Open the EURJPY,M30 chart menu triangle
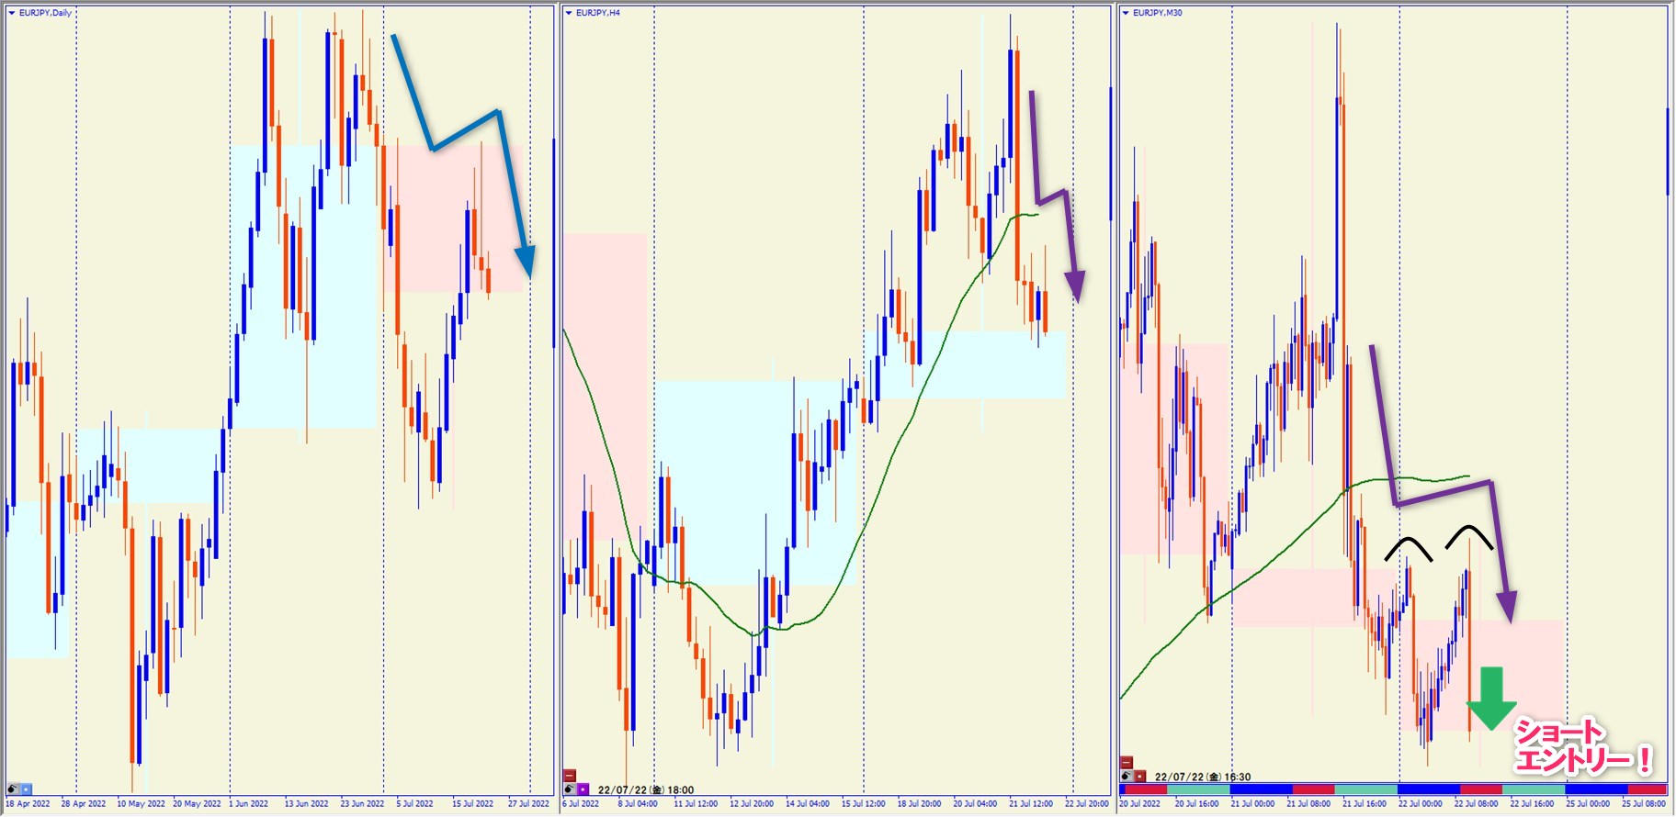The height and width of the screenshot is (817, 1676). (x=1126, y=13)
